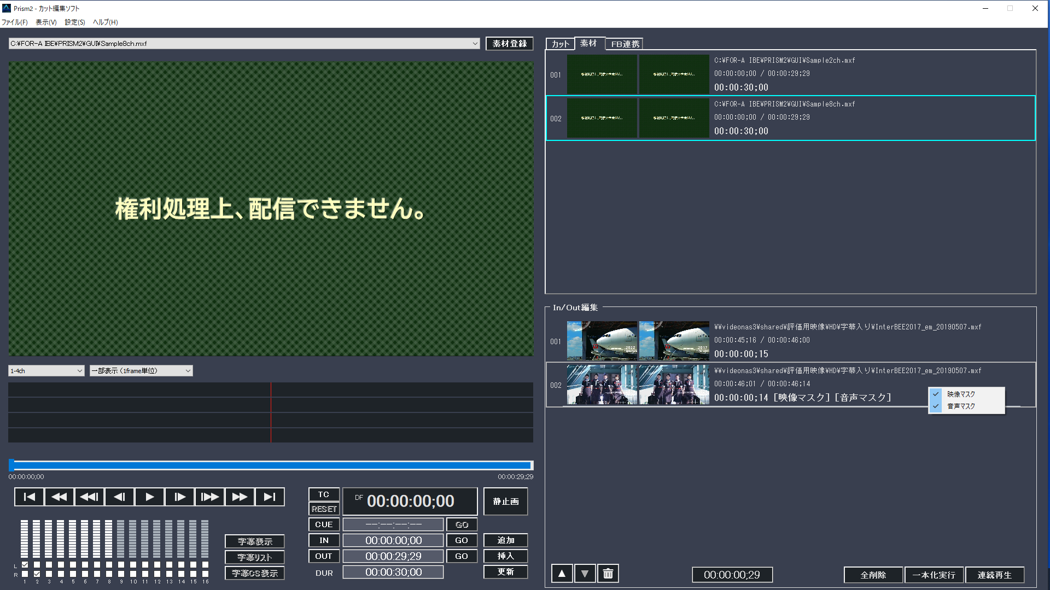Expand the 1-4ch channel dropdown
Viewport: 1050px width, 590px height.
point(79,371)
